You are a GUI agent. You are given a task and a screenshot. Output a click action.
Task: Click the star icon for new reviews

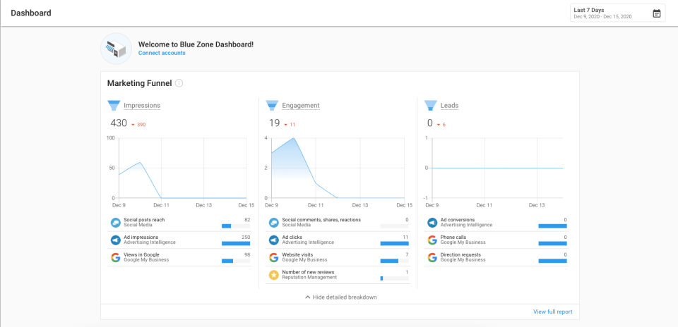click(x=273, y=275)
